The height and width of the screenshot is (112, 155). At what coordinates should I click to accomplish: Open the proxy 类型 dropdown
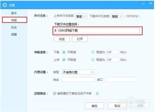coord(78,72)
